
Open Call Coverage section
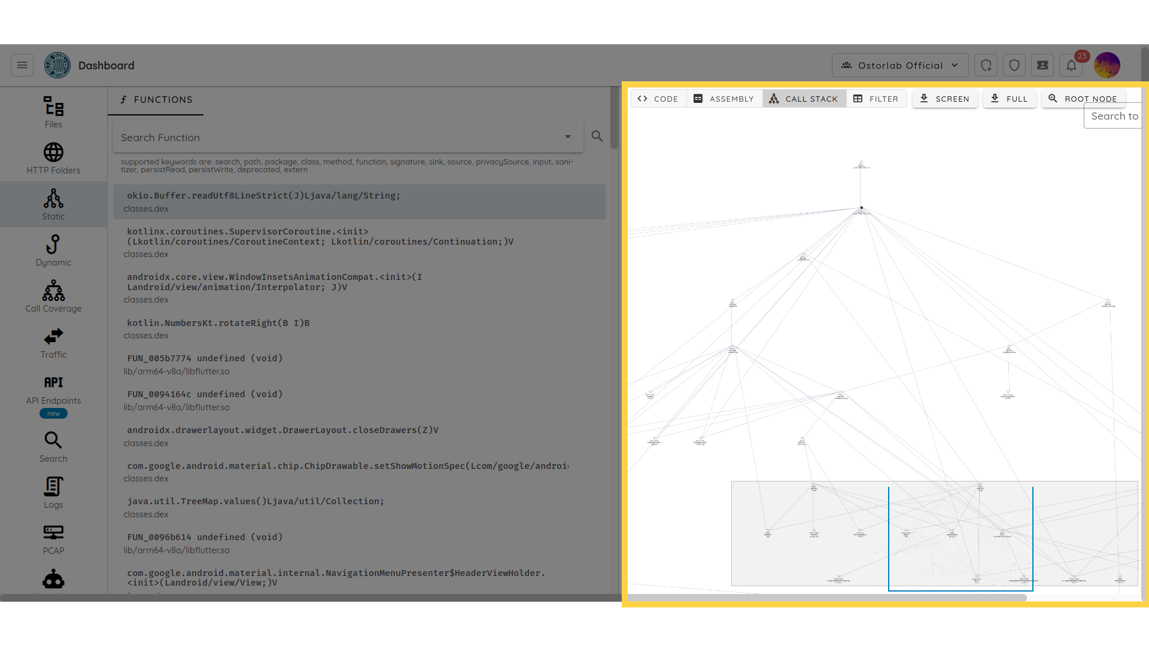53,297
